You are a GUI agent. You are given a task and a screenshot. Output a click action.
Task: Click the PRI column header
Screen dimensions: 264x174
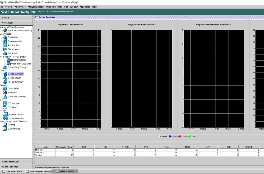click(146, 147)
